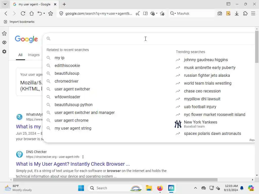Toggle the sidebar layout icon in title bar
This screenshot has height=194, width=259.
(x=228, y=4)
